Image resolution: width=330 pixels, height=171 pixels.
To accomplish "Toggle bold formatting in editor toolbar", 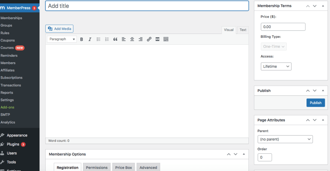I will pyautogui.click(x=82, y=39).
